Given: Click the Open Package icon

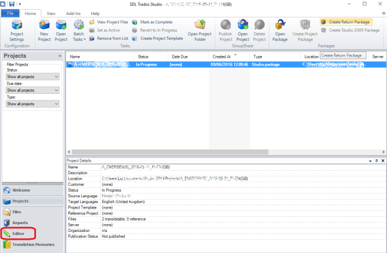Looking at the screenshot, I should [280, 29].
